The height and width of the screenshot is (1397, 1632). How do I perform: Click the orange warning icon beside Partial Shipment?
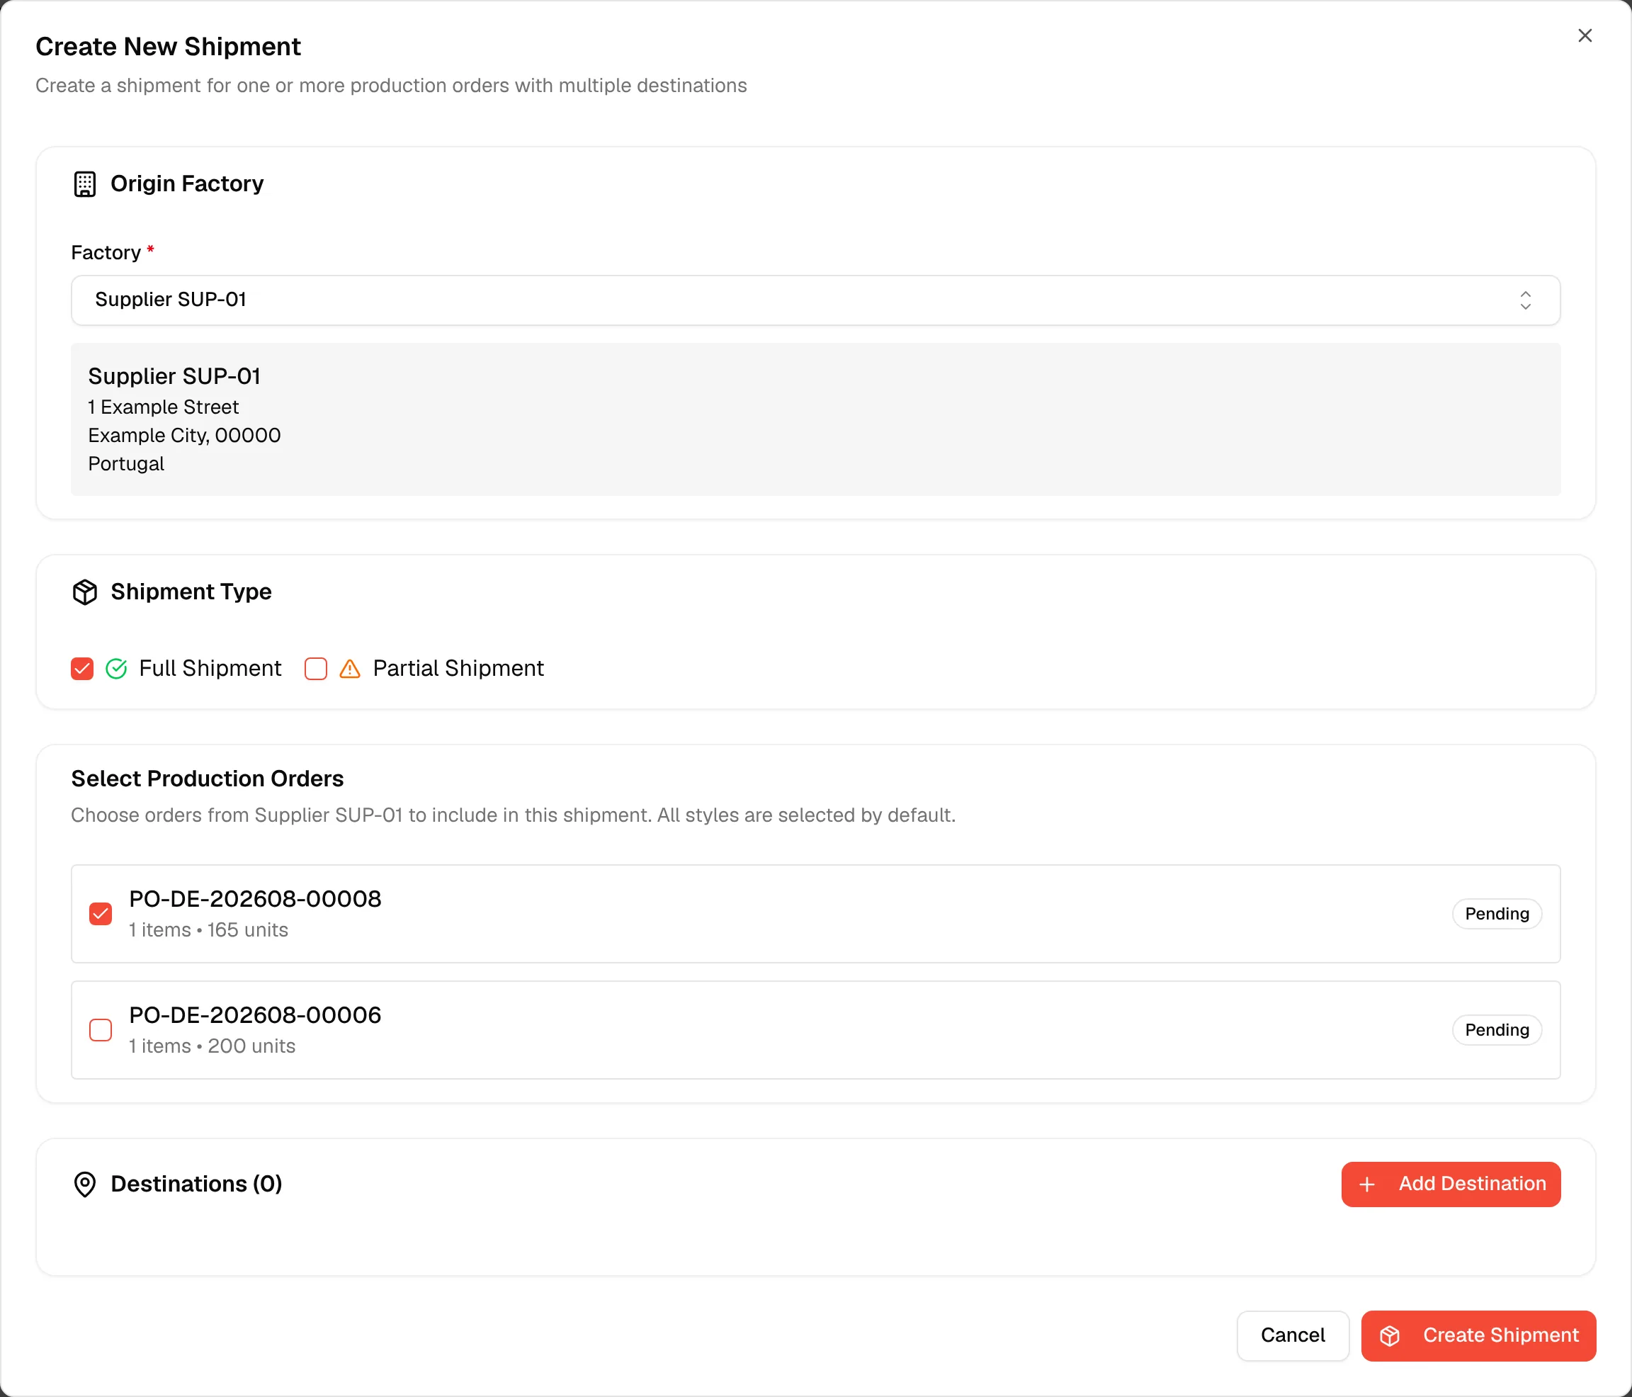tap(350, 668)
